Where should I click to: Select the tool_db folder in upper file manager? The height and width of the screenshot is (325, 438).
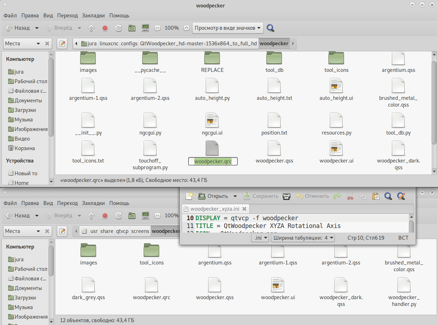[x=275, y=62]
